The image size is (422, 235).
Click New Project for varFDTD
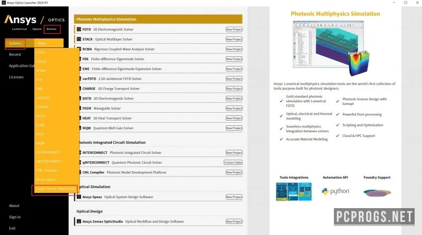click(x=234, y=79)
